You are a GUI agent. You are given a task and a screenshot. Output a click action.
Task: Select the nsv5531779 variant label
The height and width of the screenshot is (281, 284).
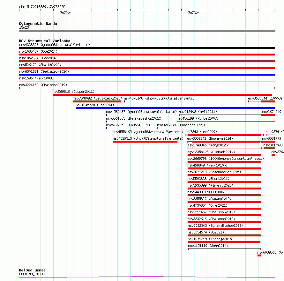(273, 138)
